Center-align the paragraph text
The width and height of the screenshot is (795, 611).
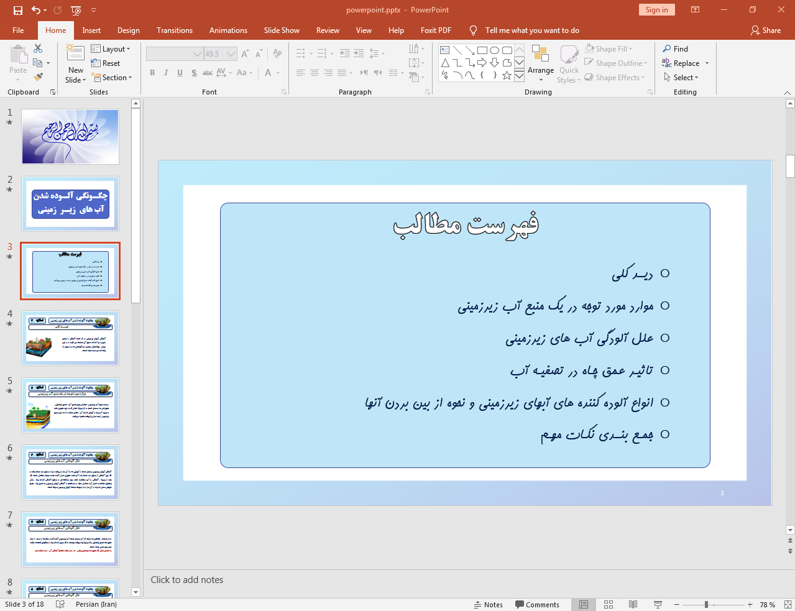point(315,73)
